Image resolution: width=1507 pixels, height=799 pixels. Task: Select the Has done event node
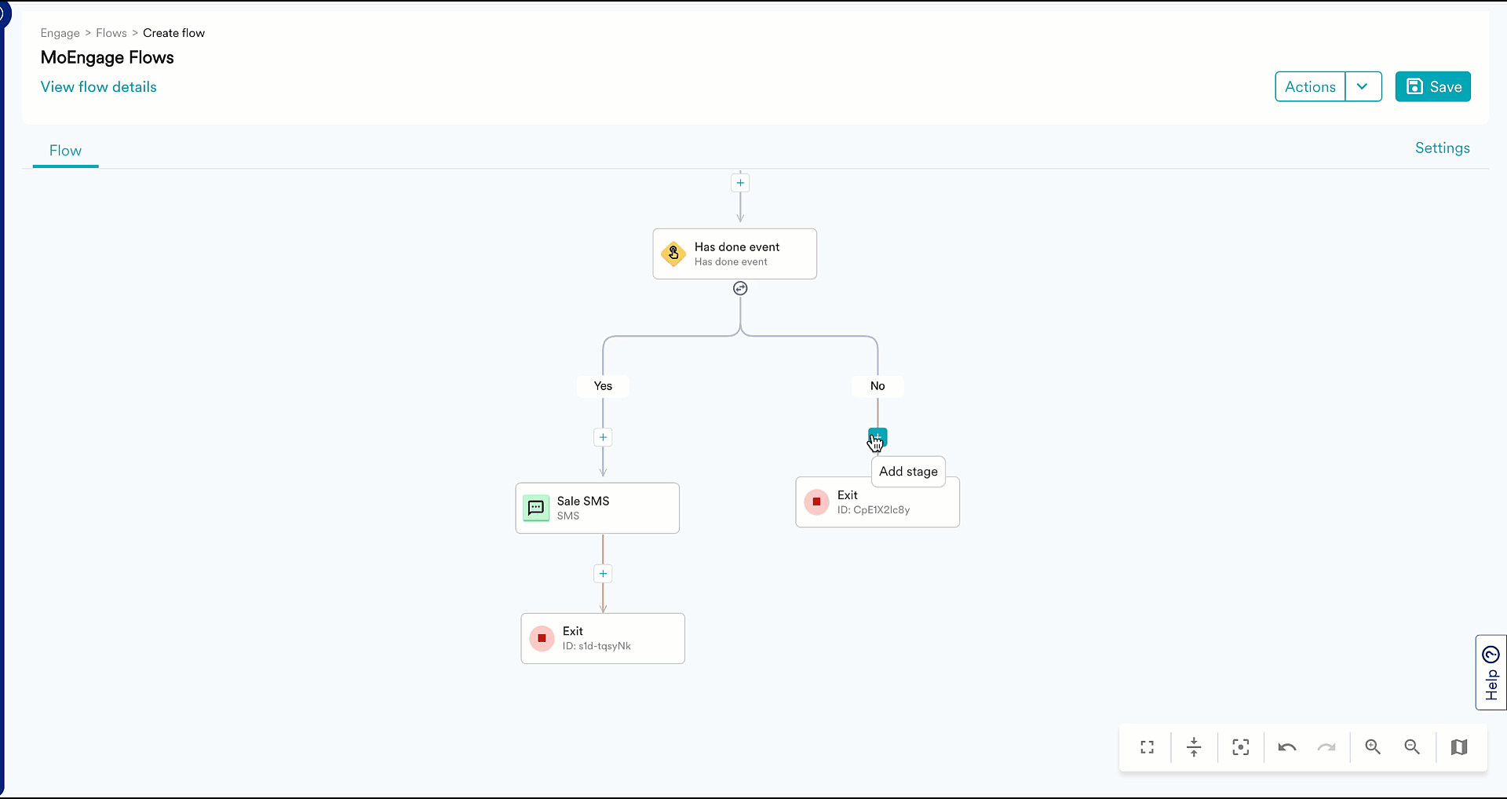point(735,254)
